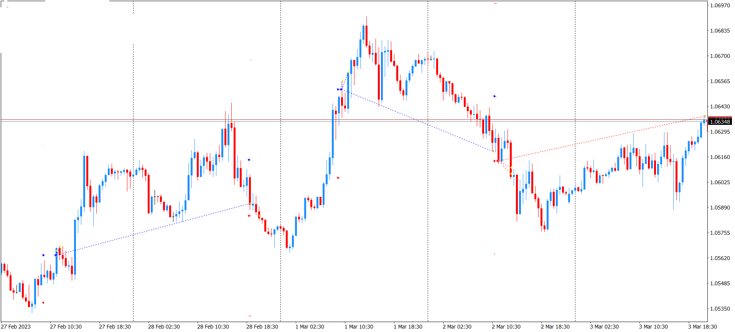Click the 1 Mar 02:30 time label
Screen dimensions: 735x332
pos(310,327)
